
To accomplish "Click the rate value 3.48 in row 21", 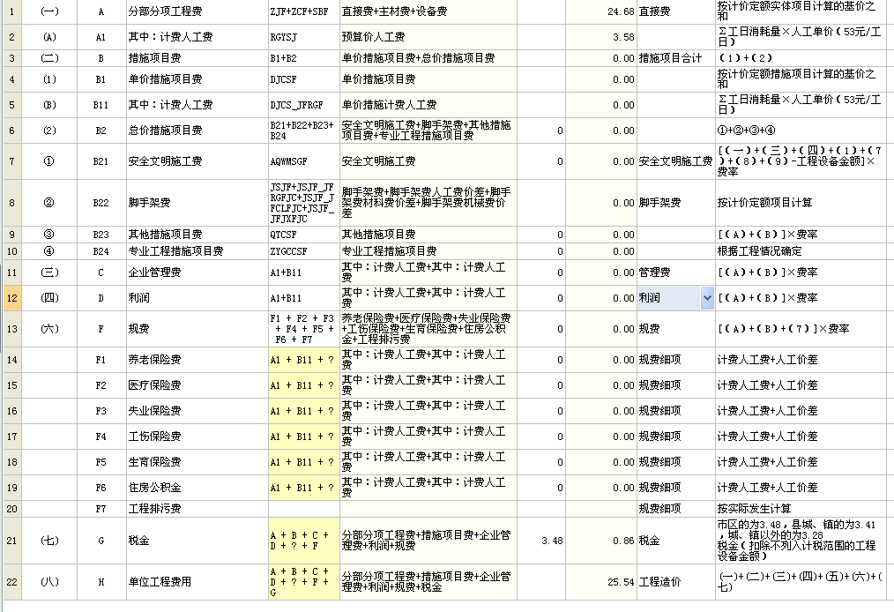I will coord(541,541).
